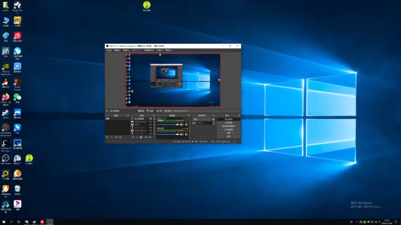This screenshot has height=225, width=401.
Task: Open the 场景集合(S) menu
Action: pyautogui.click(x=149, y=50)
